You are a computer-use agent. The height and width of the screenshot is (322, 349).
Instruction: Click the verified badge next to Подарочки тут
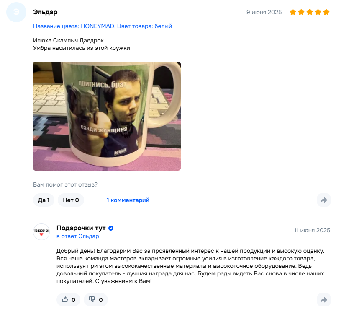pos(111,228)
